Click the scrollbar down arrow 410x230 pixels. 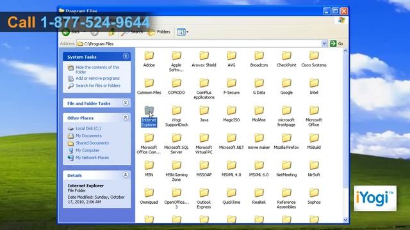[345, 220]
